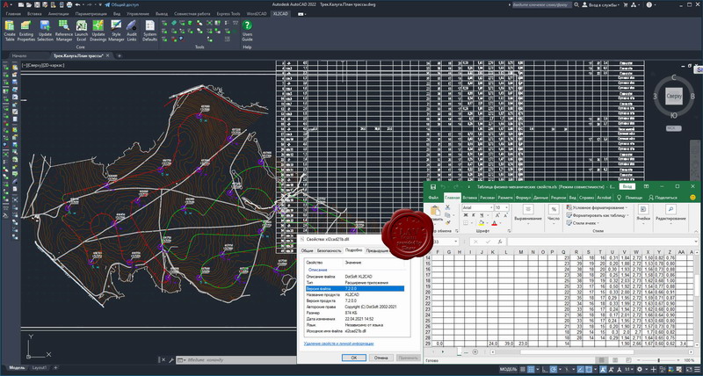Click Удаление свойств и личной информации link
This screenshot has height=376, width=703.
(338, 343)
